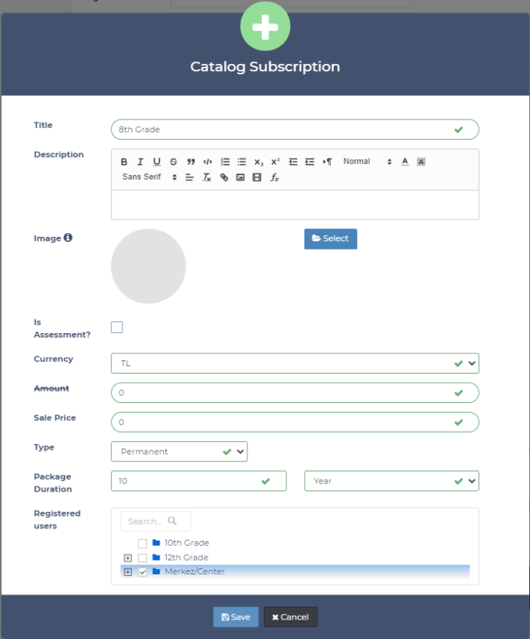Apply italic formatting in the editor

[x=140, y=162]
